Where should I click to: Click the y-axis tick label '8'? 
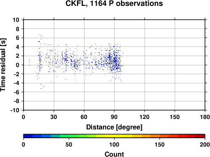18,29
